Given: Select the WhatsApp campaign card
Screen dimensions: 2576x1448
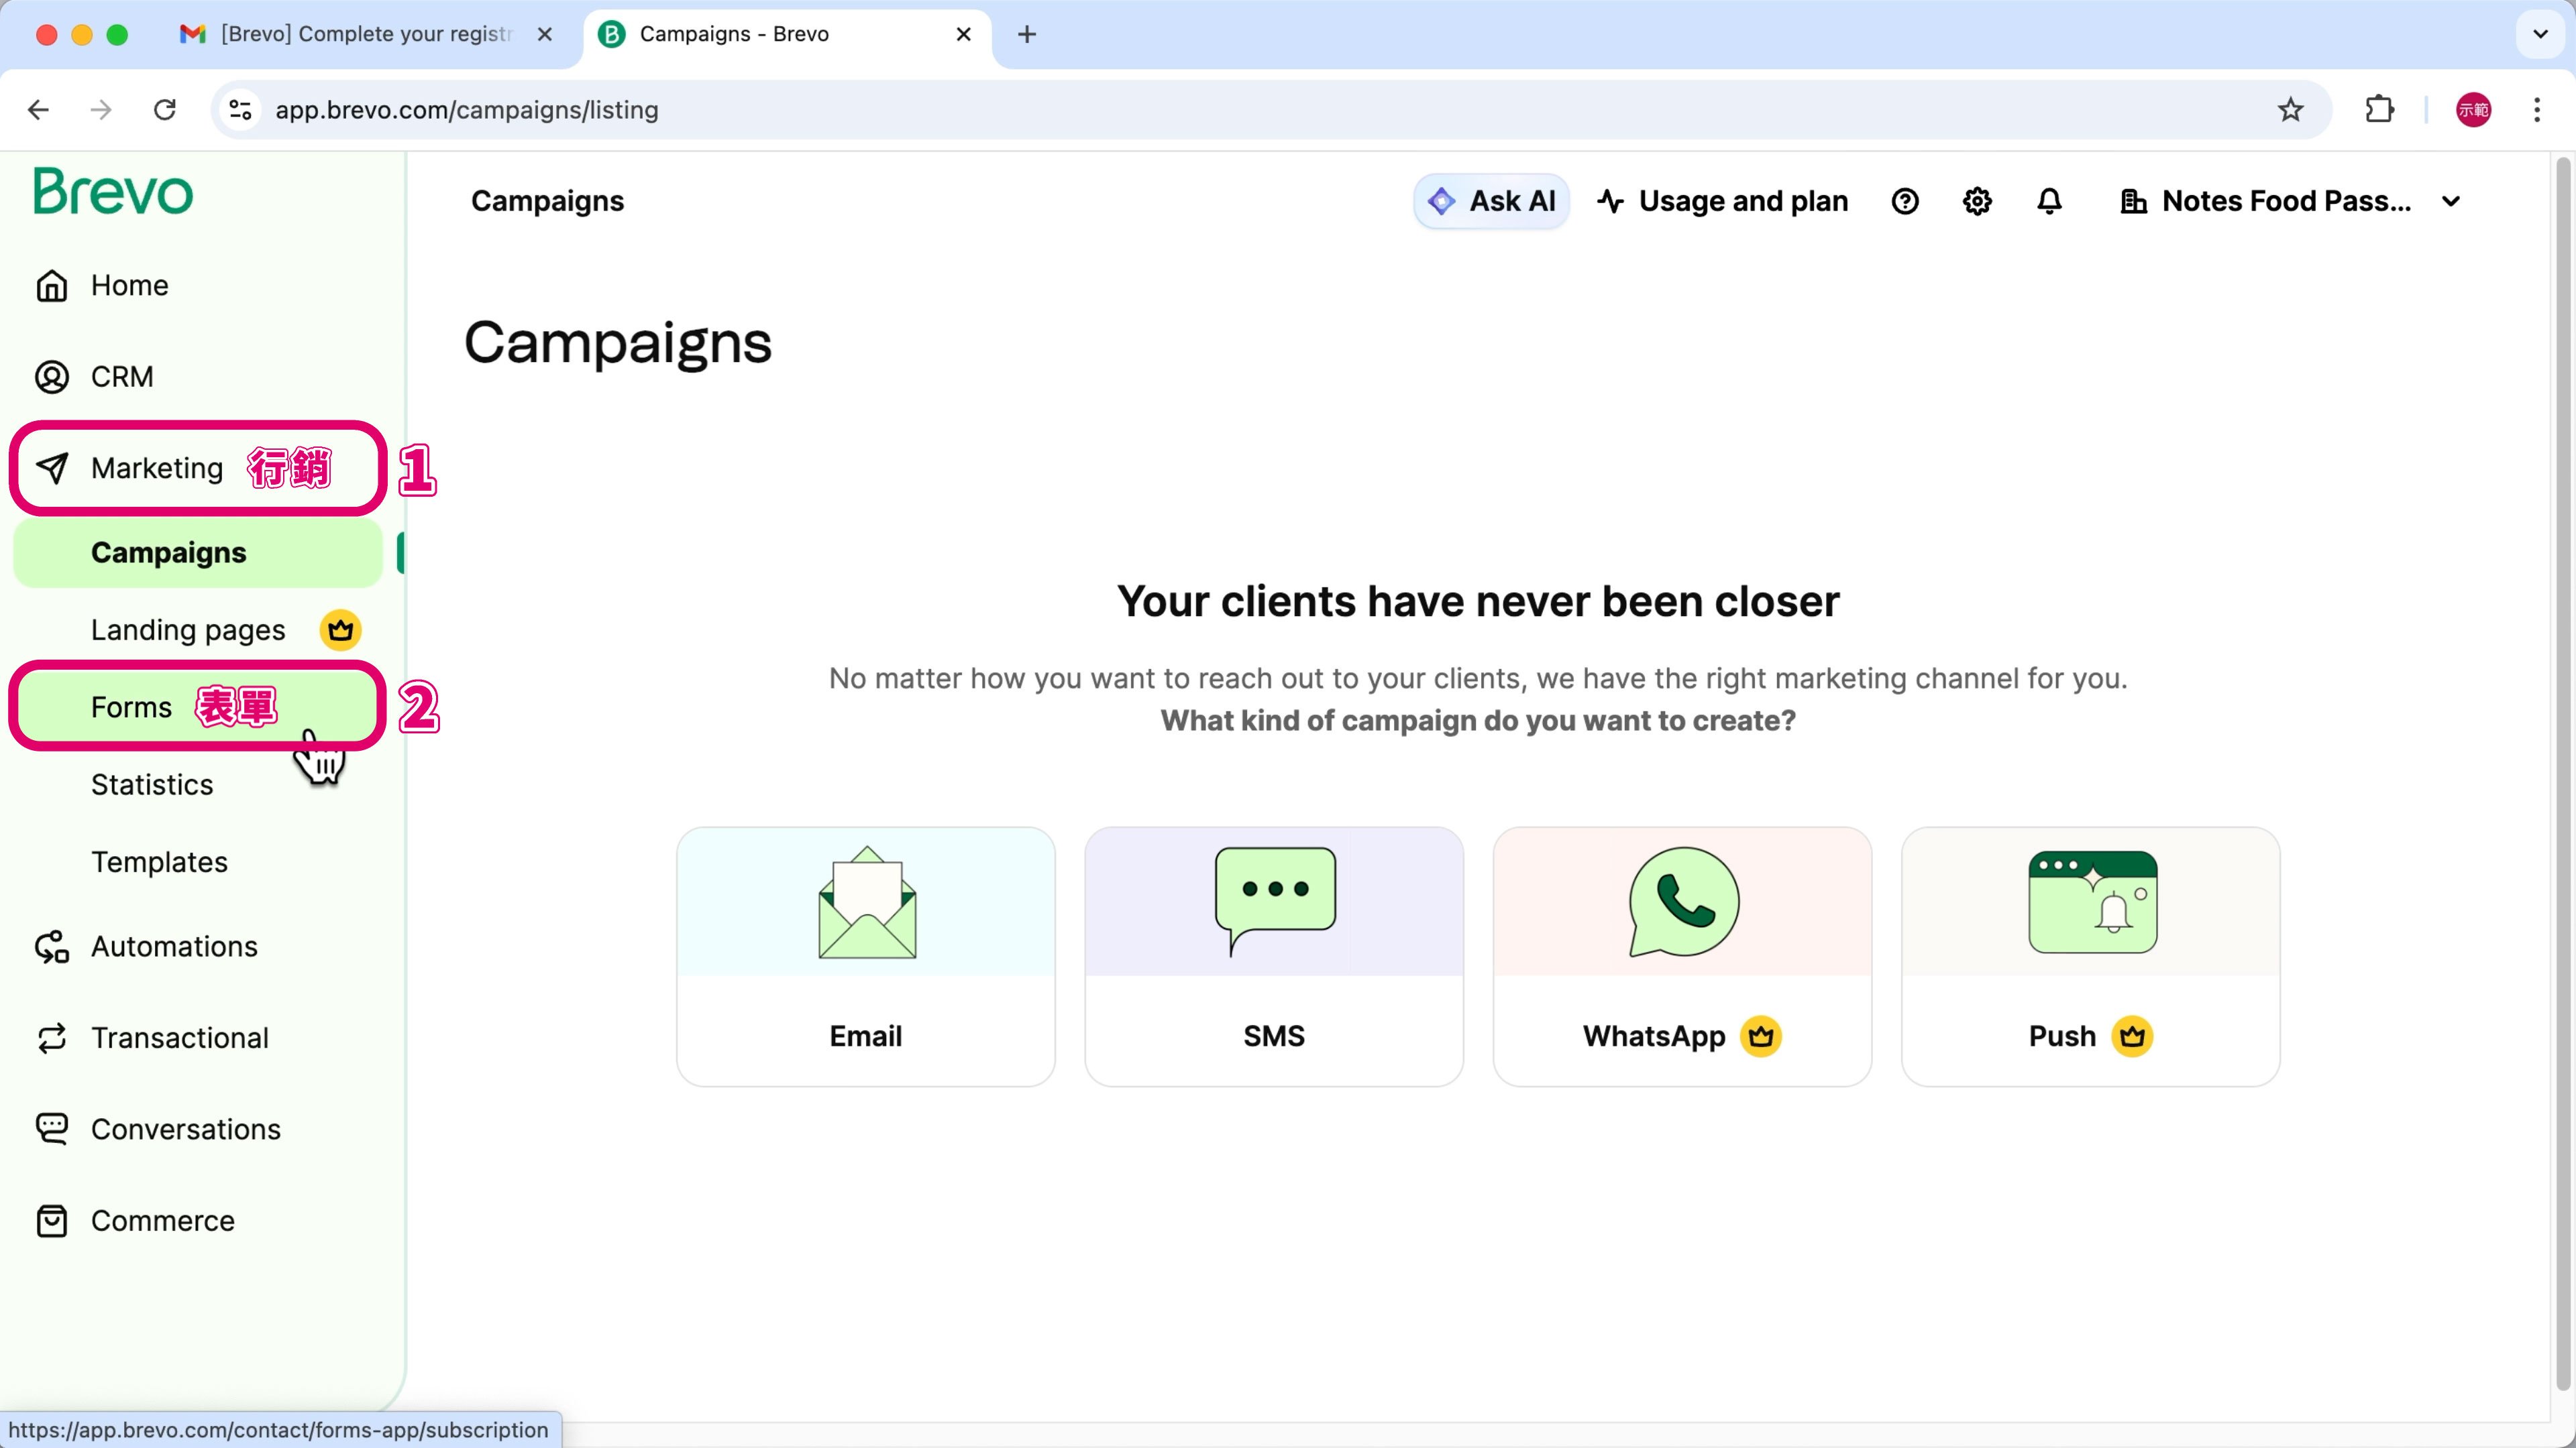Looking at the screenshot, I should [1682, 955].
